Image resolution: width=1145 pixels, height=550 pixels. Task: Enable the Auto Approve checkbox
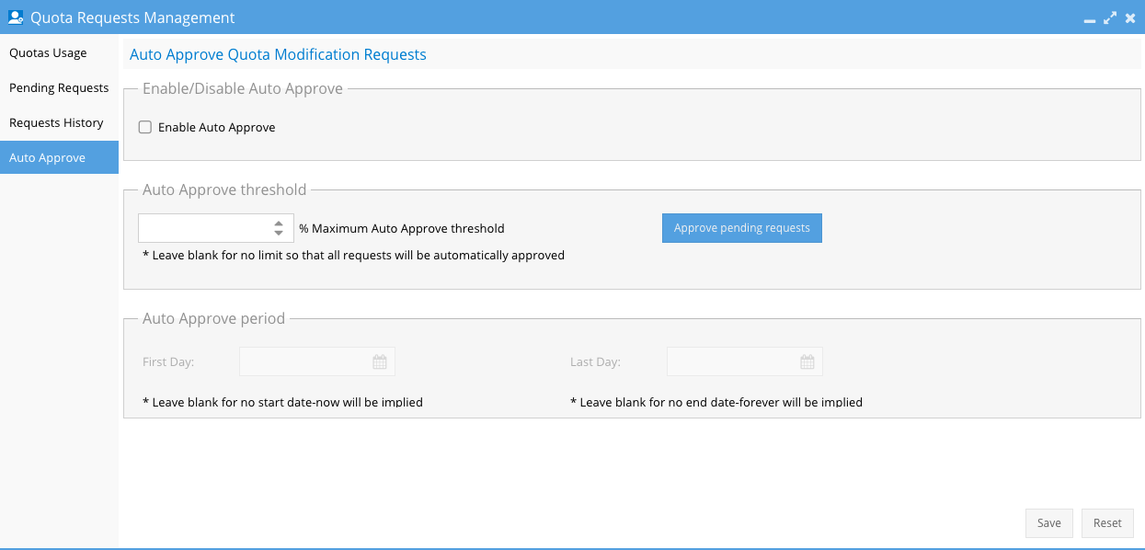coord(145,128)
